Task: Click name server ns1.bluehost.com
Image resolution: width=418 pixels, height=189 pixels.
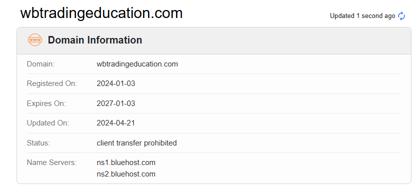Action: click(126, 162)
